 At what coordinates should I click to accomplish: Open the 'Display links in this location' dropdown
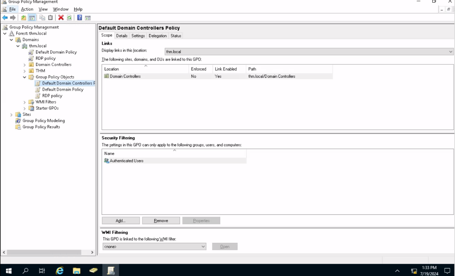tap(309, 51)
